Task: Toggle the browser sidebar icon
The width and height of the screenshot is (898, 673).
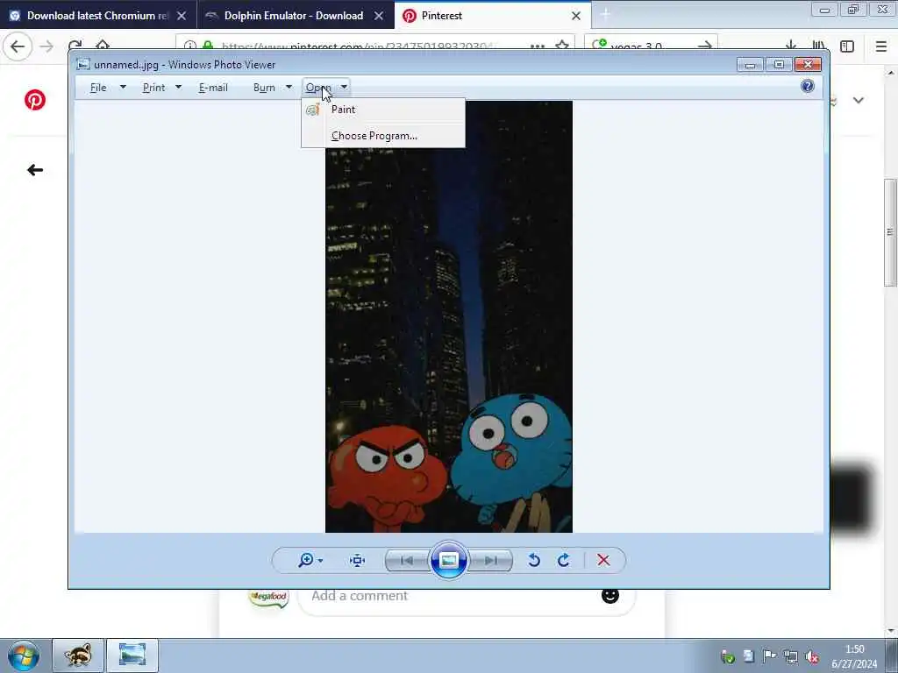Action: pos(847,46)
